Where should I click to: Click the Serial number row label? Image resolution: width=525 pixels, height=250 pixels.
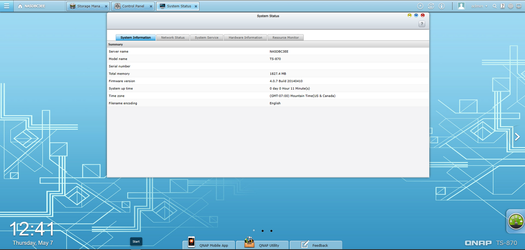point(120,66)
